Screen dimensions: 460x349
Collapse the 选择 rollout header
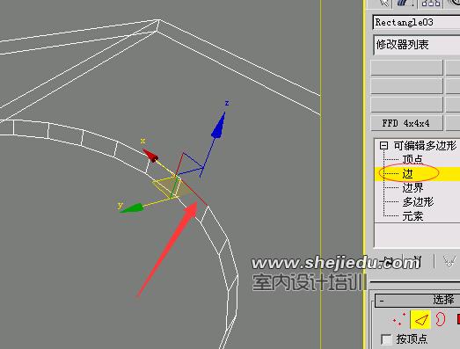418,300
